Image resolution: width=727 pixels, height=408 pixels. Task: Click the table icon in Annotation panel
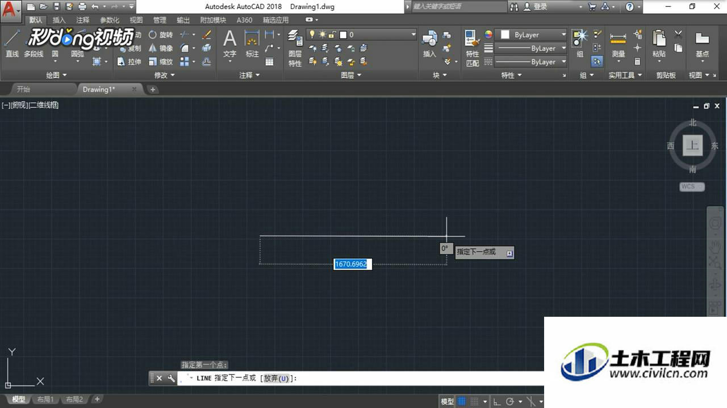pyautogui.click(x=269, y=62)
